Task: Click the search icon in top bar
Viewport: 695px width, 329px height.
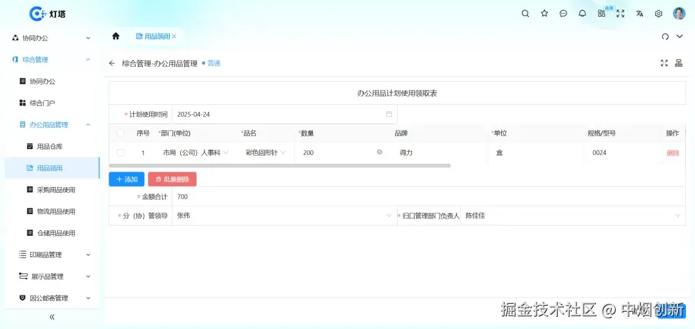Action: (525, 13)
